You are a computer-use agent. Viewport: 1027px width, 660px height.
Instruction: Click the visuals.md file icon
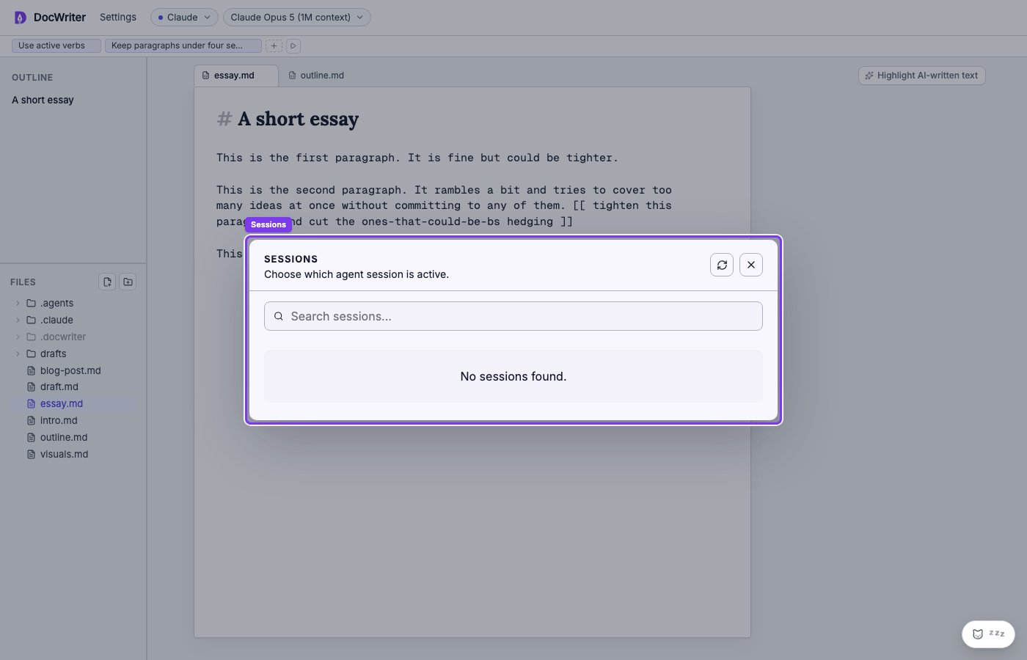pos(31,454)
